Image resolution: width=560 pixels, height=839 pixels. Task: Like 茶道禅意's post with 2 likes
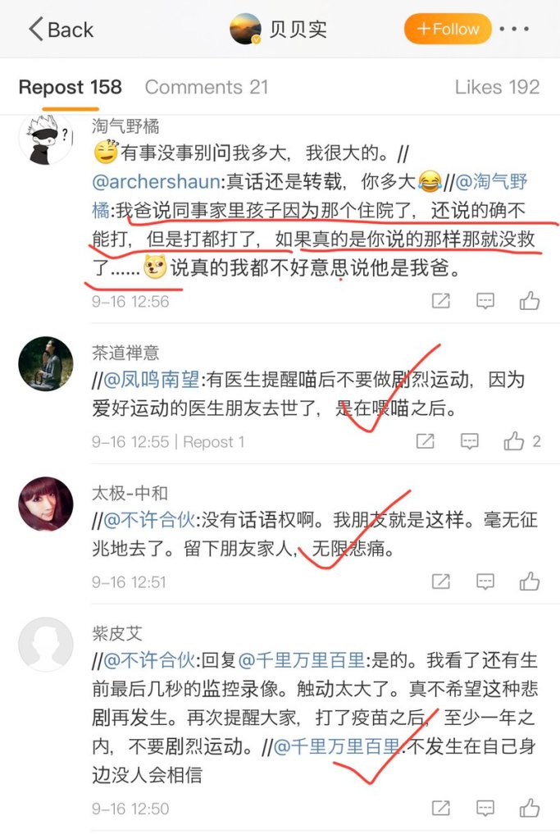click(x=514, y=441)
